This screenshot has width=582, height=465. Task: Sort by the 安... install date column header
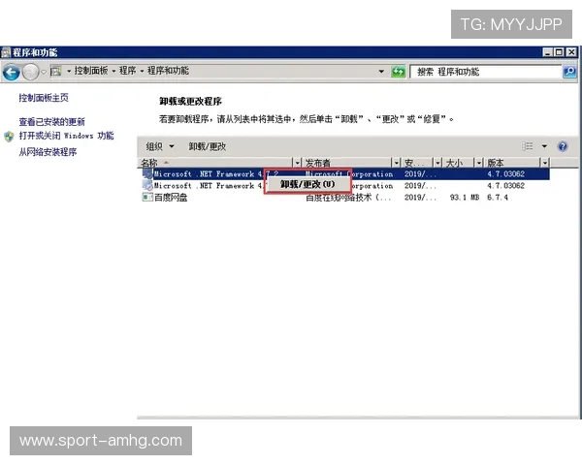(417, 163)
